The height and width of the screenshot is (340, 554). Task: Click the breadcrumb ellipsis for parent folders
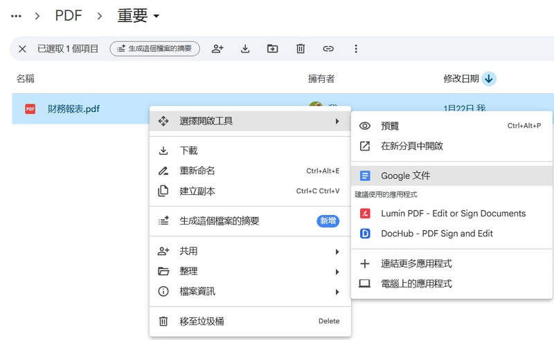click(x=16, y=16)
